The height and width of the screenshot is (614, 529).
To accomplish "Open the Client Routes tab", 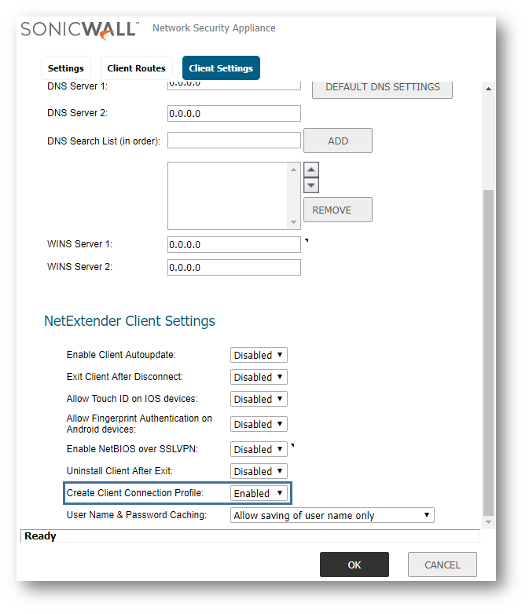I will tap(137, 68).
